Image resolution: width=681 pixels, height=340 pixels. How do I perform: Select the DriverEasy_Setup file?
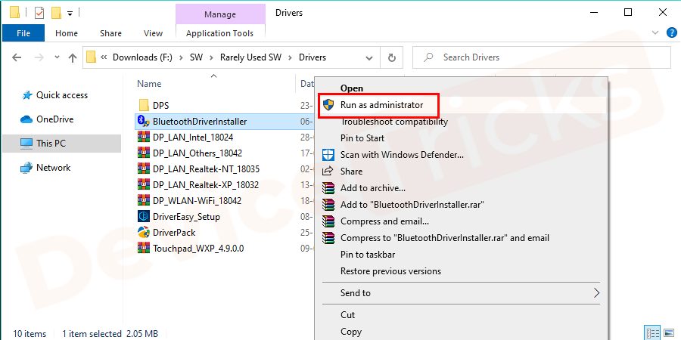click(x=179, y=217)
